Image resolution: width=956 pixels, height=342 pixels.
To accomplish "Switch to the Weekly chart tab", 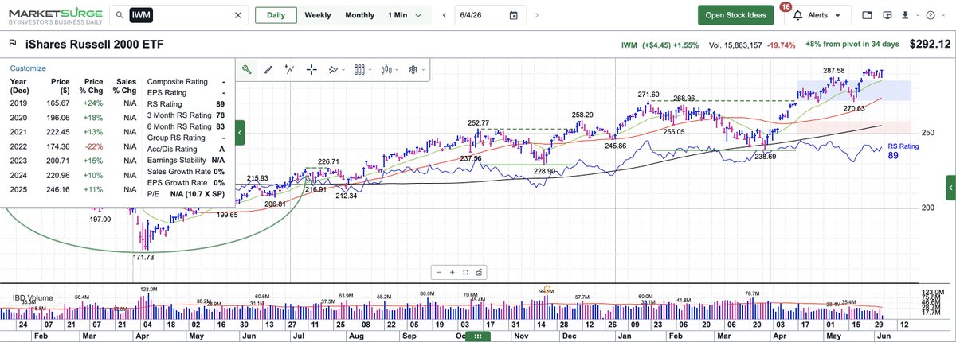I will point(318,15).
